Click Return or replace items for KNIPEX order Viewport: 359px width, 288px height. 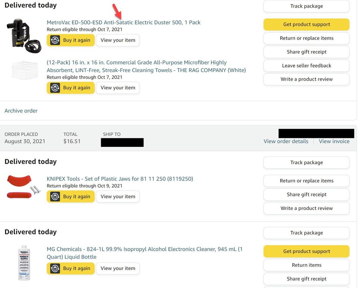[x=306, y=181]
